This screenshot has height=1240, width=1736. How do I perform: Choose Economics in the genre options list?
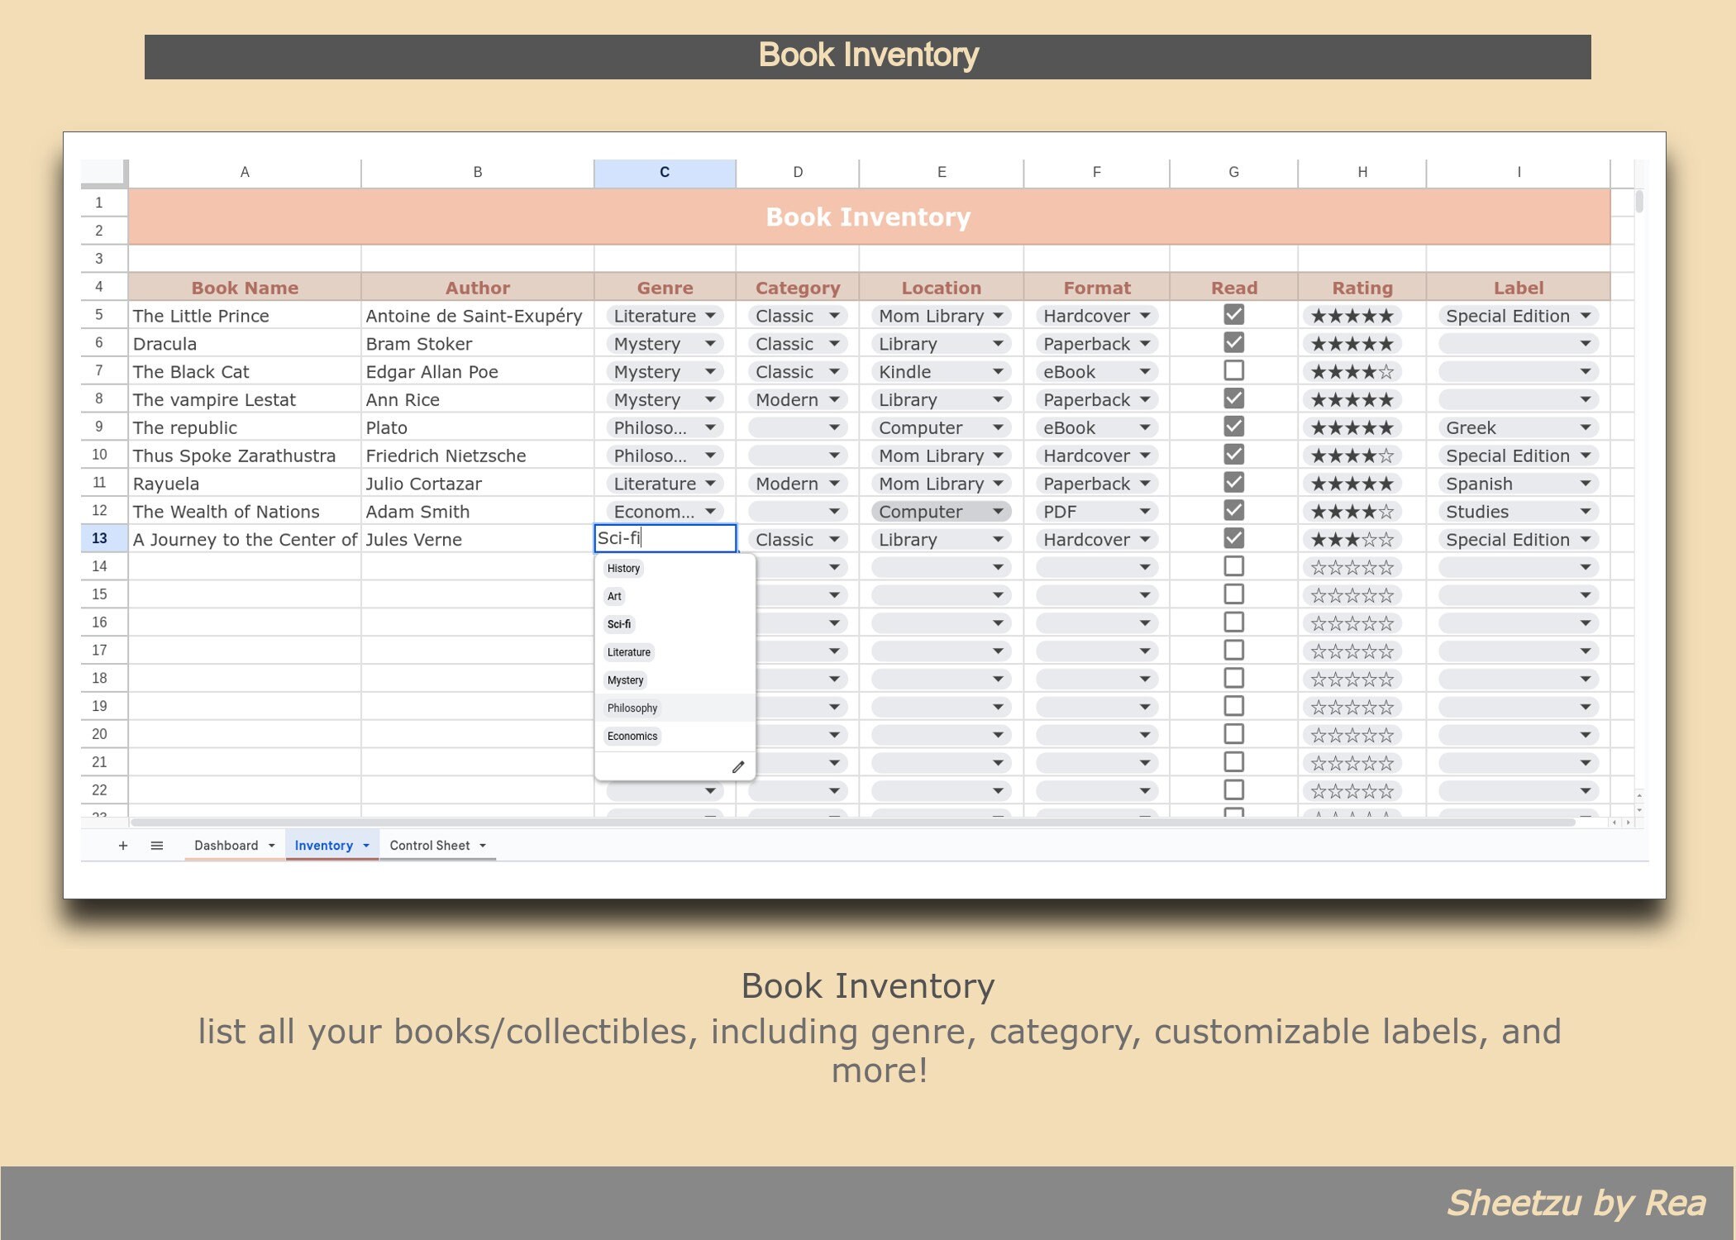point(632,736)
